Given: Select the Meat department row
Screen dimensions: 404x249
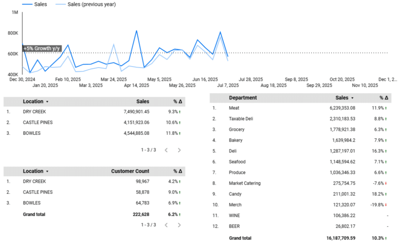Looking at the screenshot, I should pos(234,108).
